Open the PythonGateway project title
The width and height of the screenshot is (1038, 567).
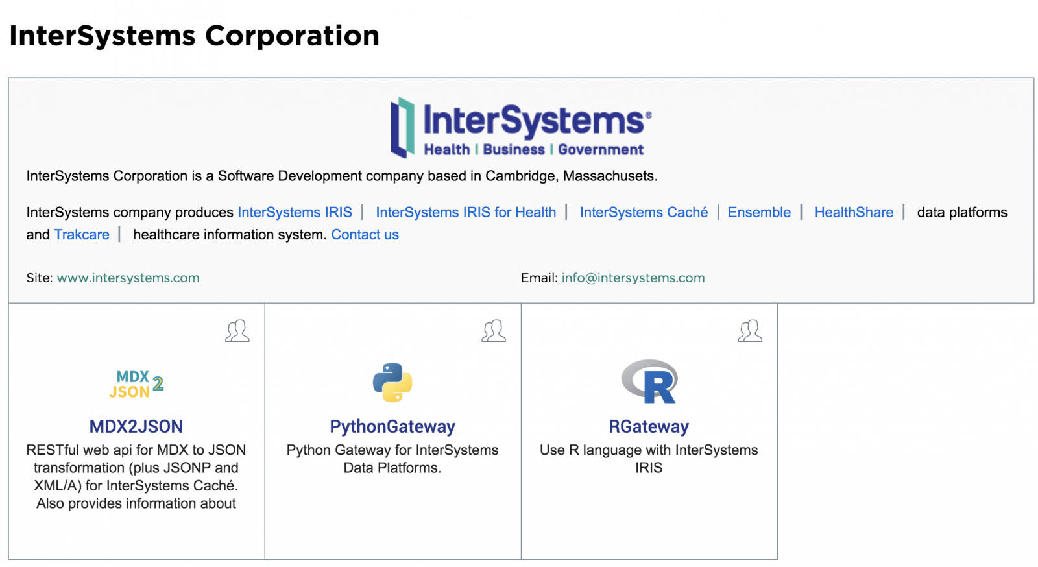tap(392, 427)
